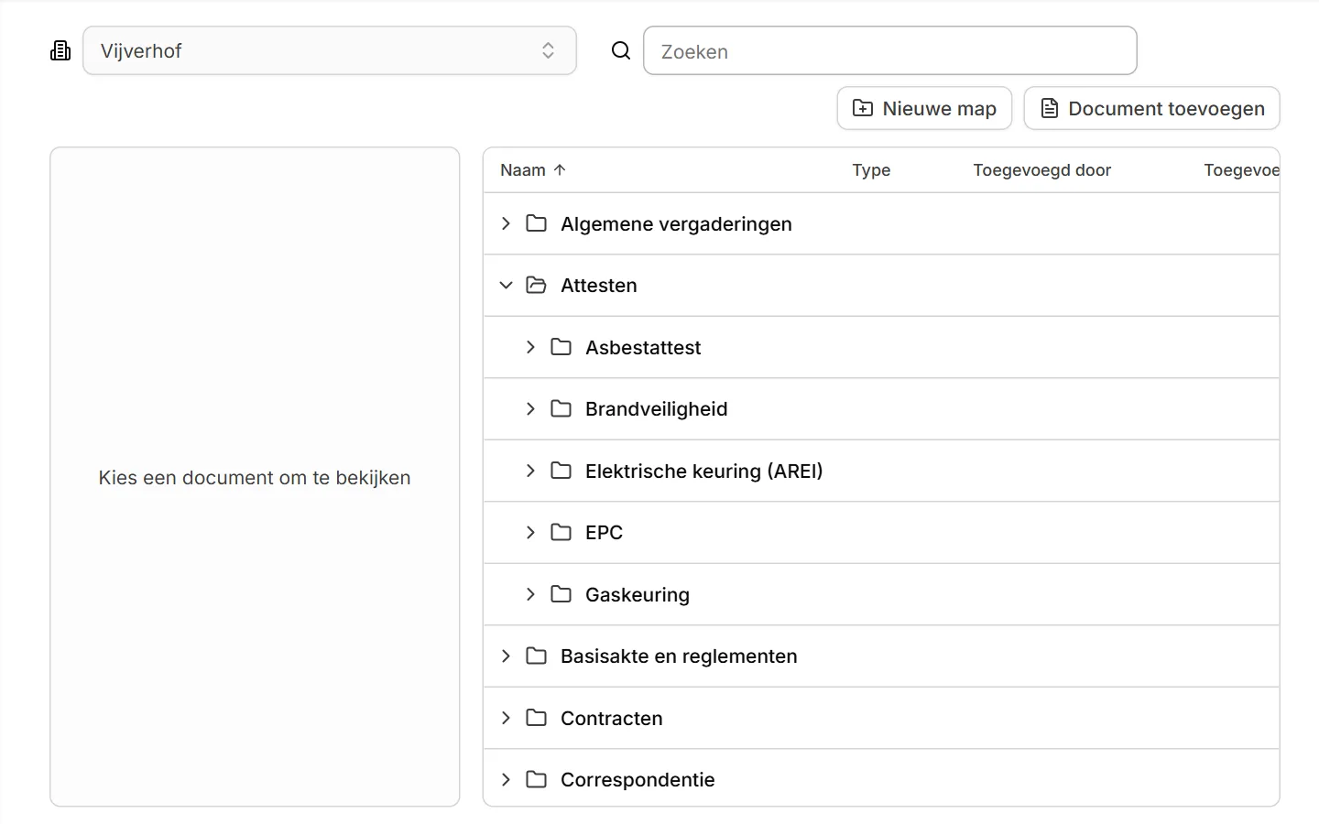1319x824 pixels.
Task: Click the folder icon beside Contracten
Action: tap(536, 718)
